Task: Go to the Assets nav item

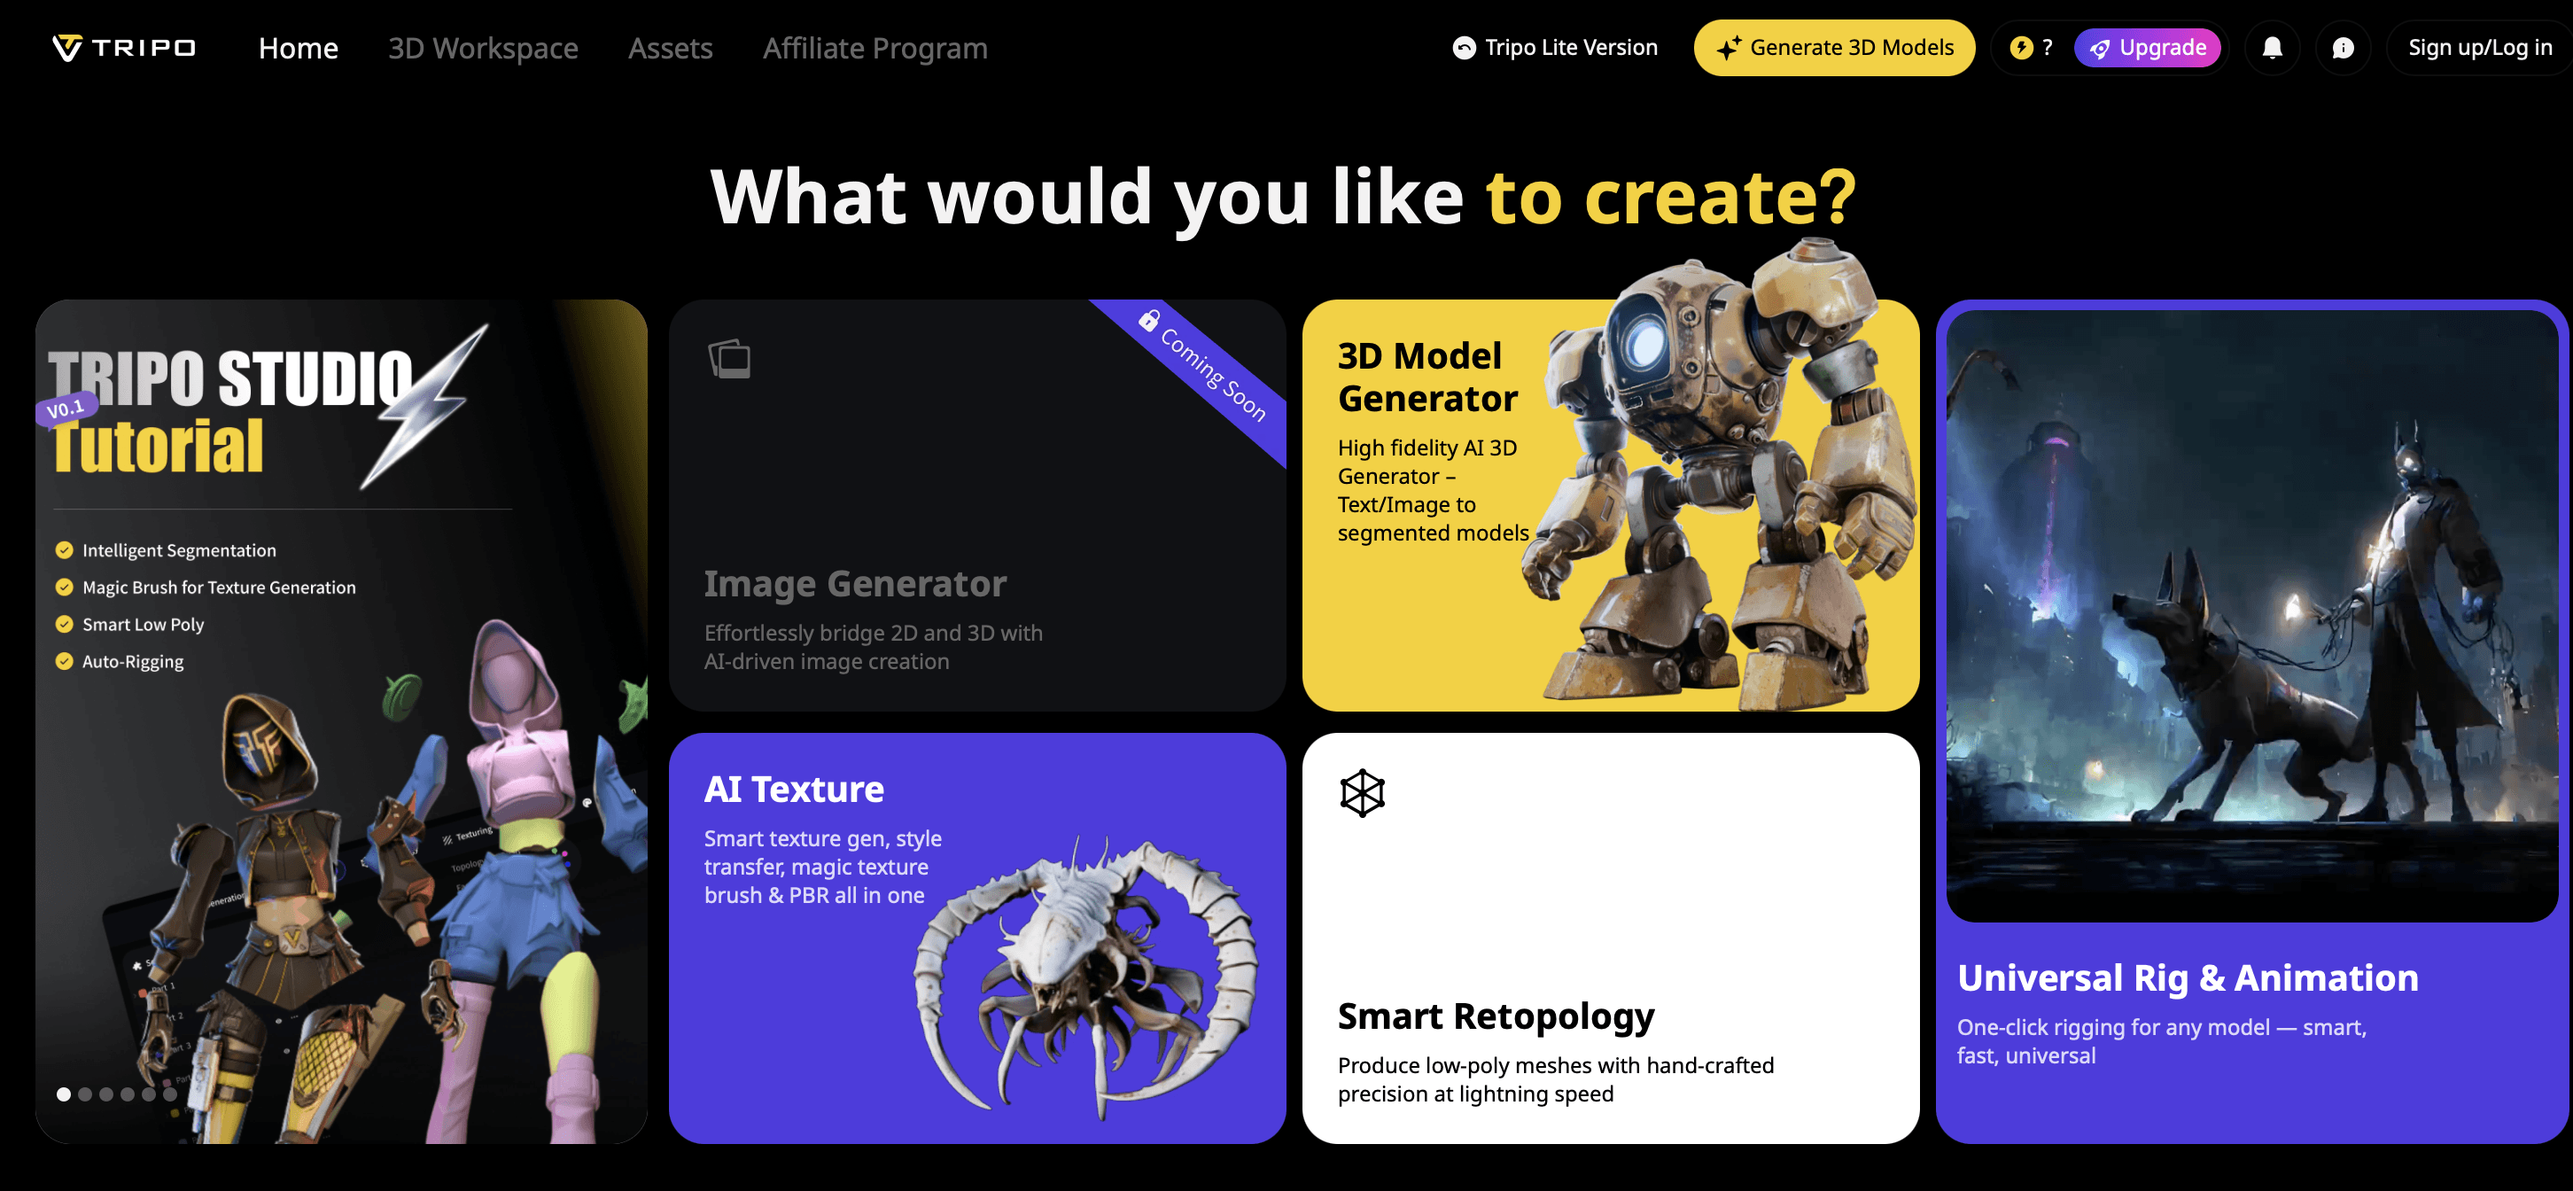Action: (x=670, y=48)
